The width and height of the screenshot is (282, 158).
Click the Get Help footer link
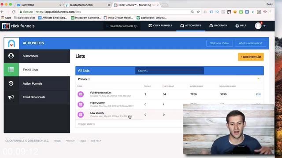[x=96, y=141]
